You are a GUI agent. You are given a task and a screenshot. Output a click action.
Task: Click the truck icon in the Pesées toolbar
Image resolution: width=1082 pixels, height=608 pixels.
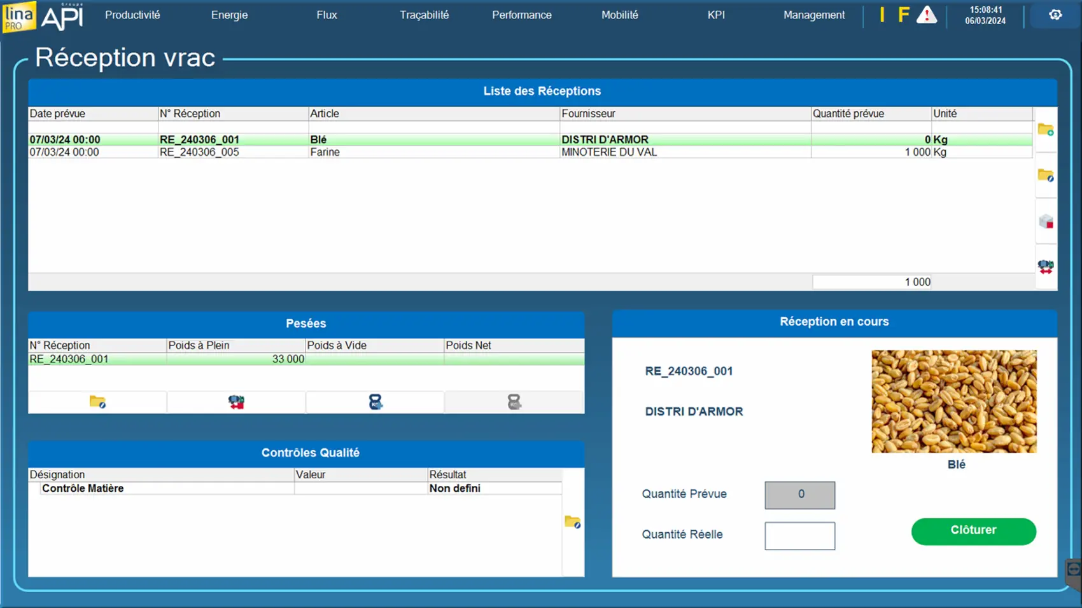click(236, 402)
